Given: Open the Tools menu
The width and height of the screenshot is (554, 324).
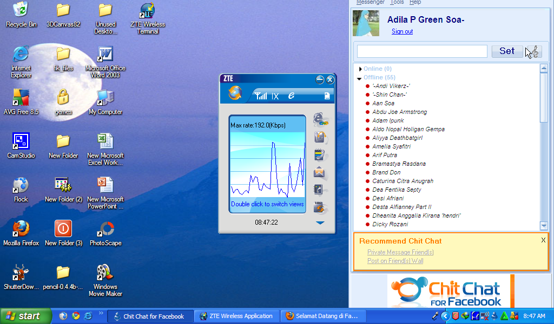Looking at the screenshot, I should pos(397,3).
